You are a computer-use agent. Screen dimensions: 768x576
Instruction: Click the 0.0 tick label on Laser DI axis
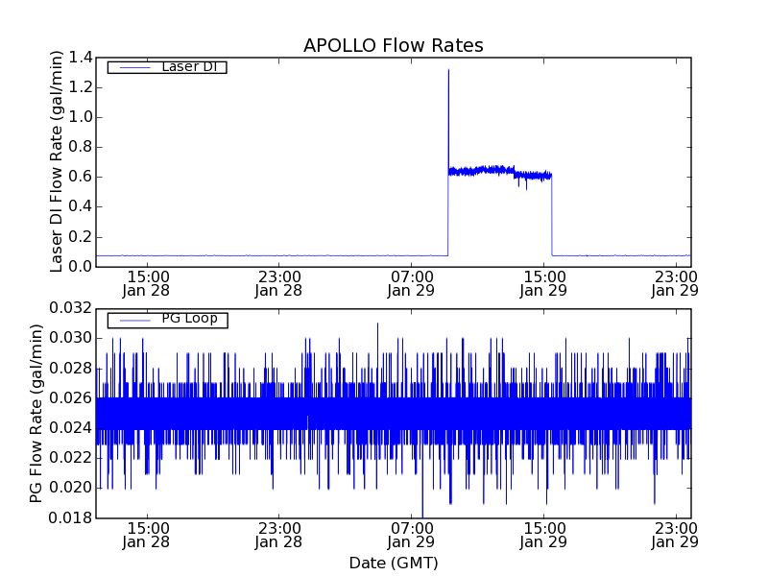pos(81,267)
